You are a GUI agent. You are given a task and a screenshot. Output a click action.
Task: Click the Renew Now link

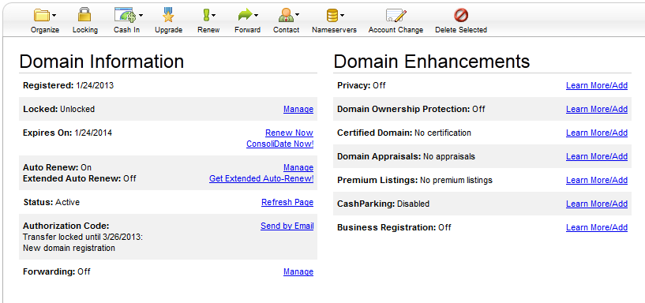[x=289, y=133]
